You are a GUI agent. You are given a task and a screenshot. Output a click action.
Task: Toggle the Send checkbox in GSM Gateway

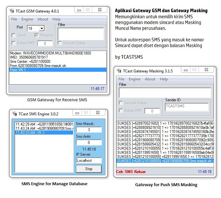pos(13,35)
